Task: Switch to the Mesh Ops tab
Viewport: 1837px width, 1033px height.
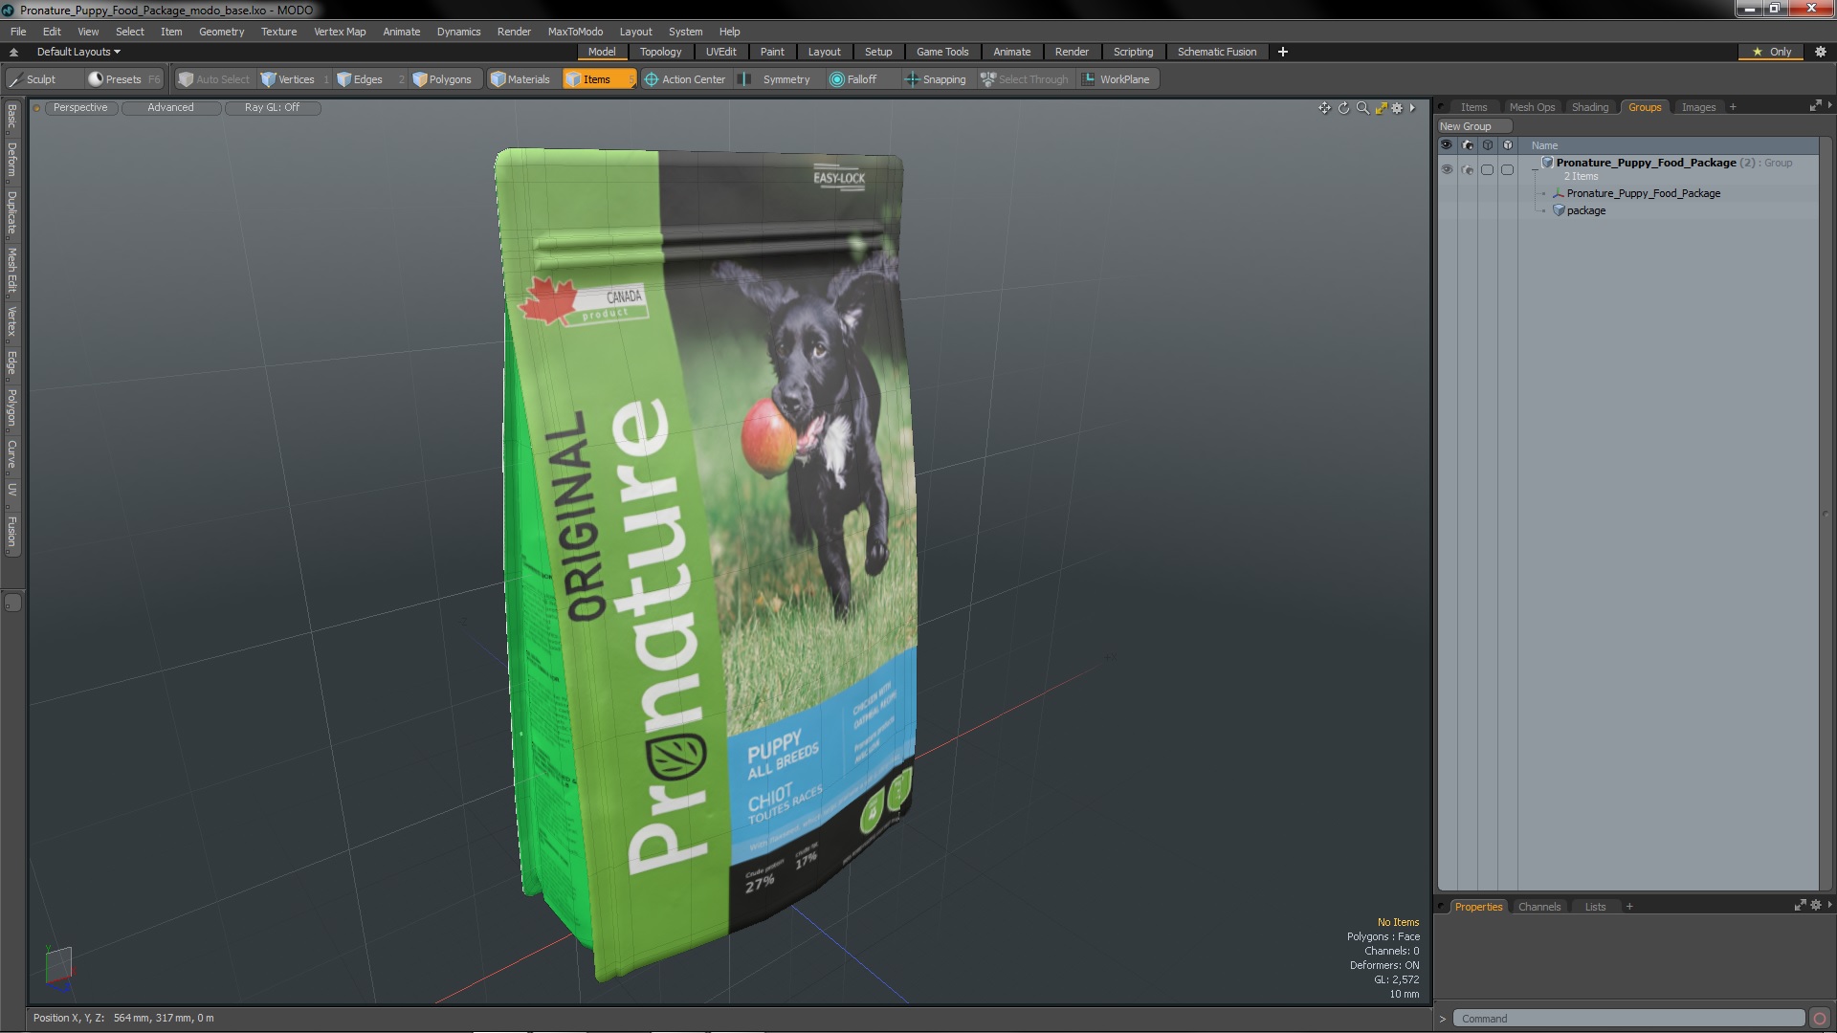Action: point(1532,107)
